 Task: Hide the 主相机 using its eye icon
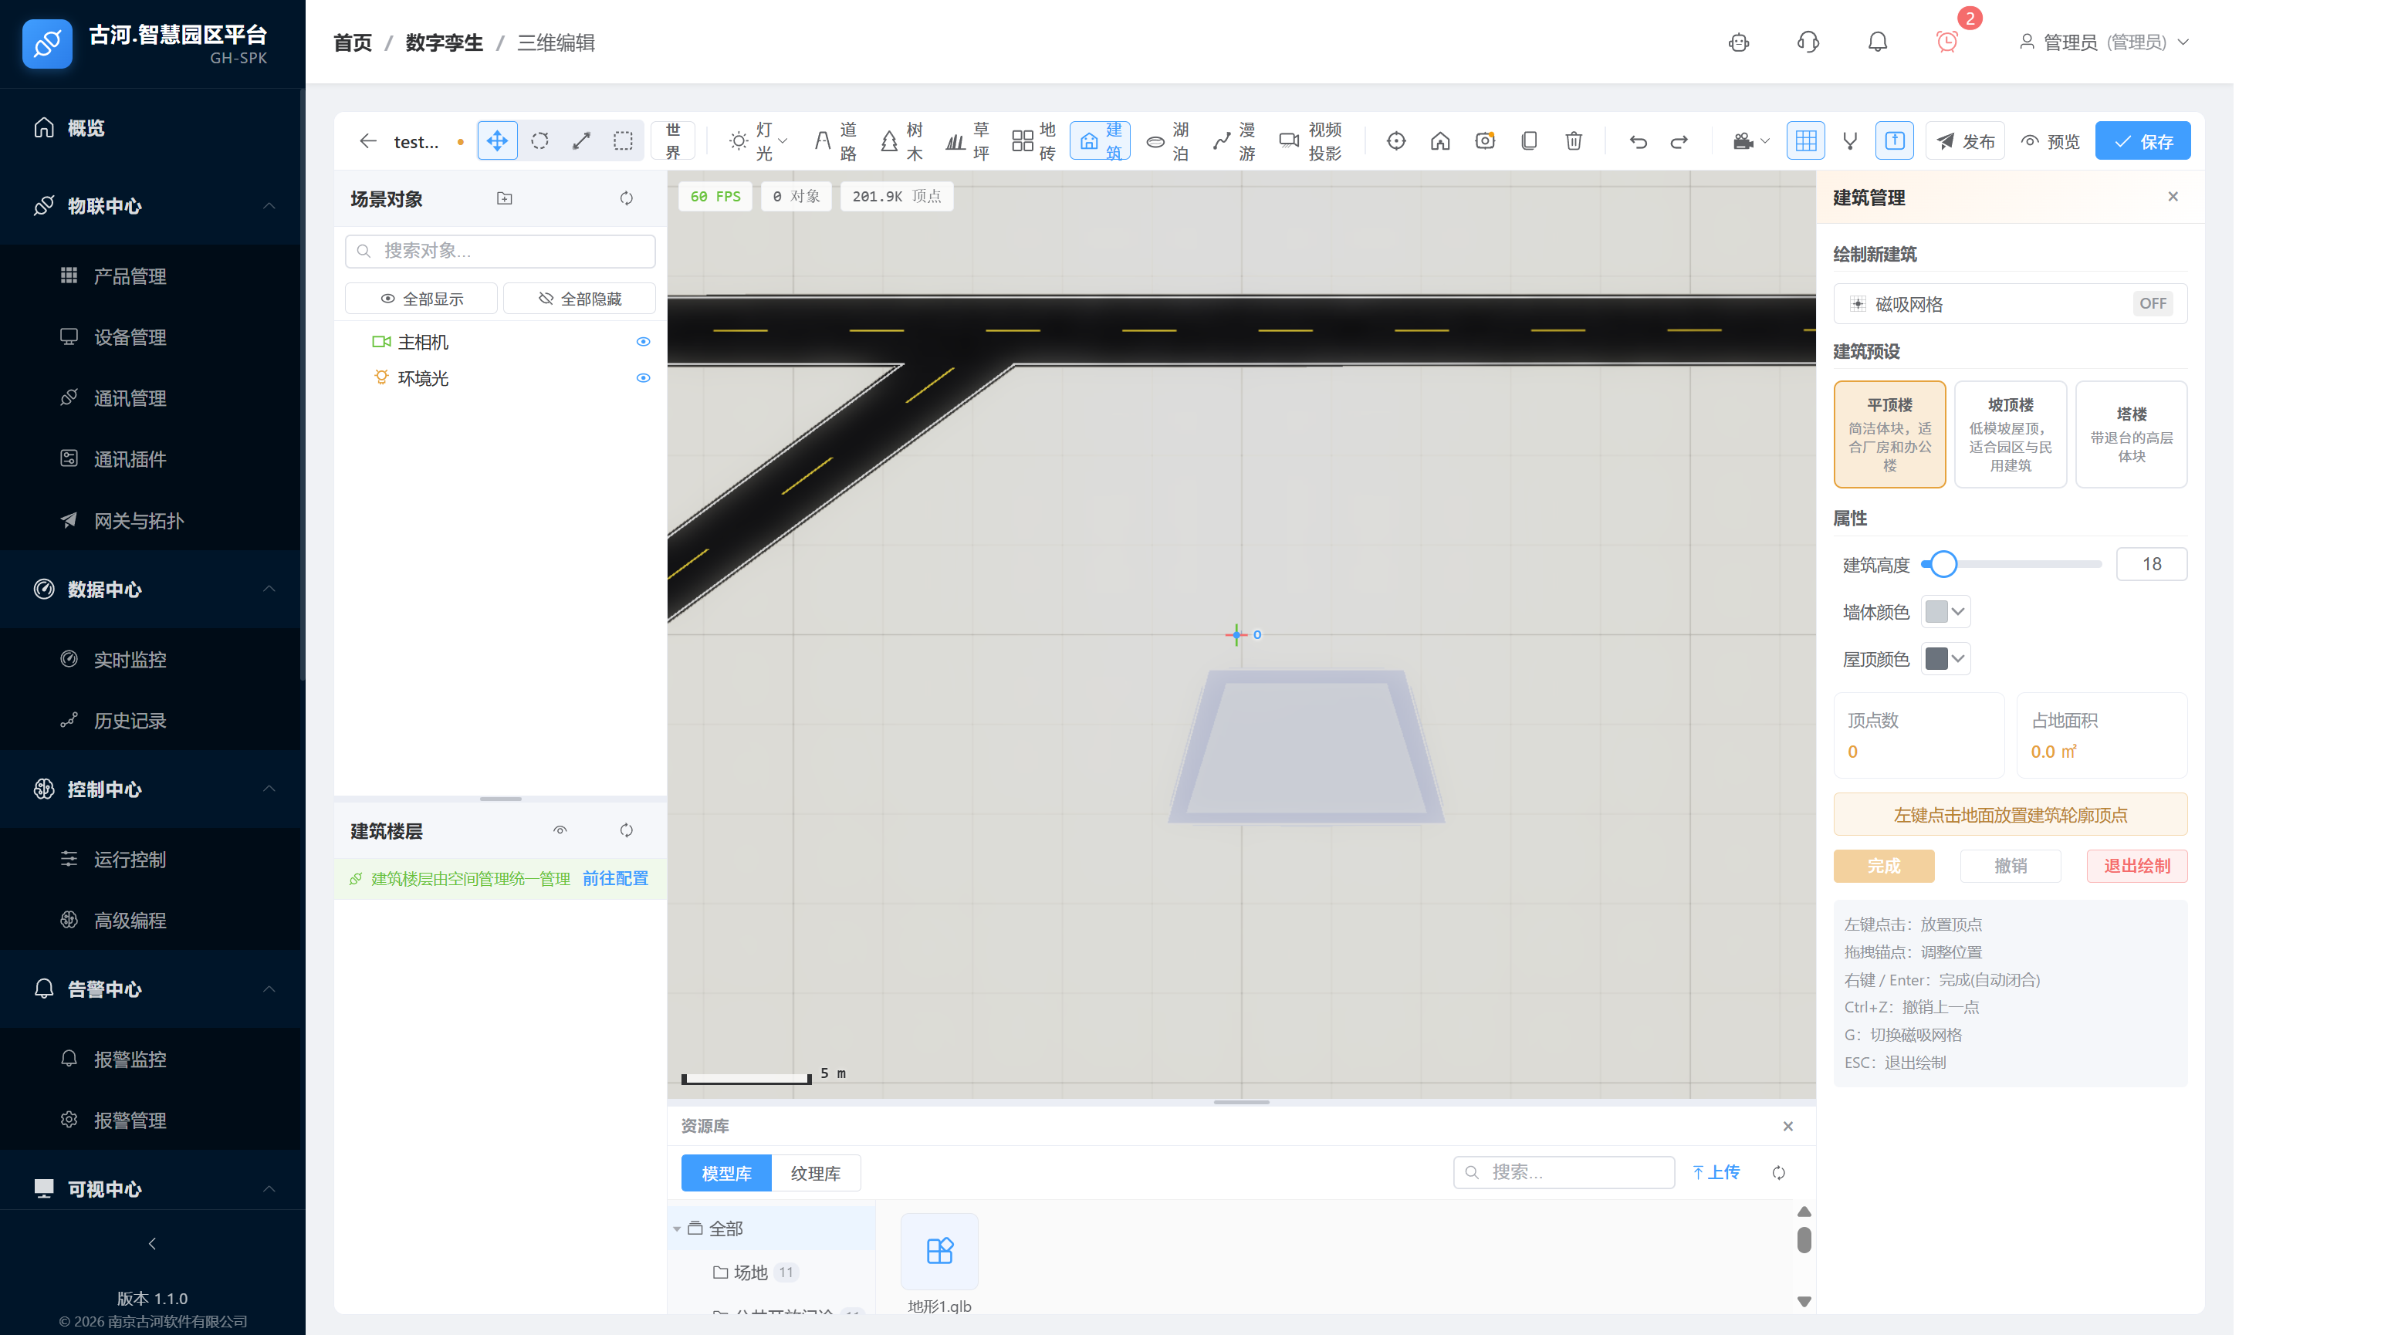pyautogui.click(x=643, y=342)
